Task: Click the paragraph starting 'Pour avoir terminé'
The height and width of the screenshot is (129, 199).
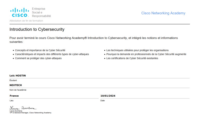Action: click(94, 40)
